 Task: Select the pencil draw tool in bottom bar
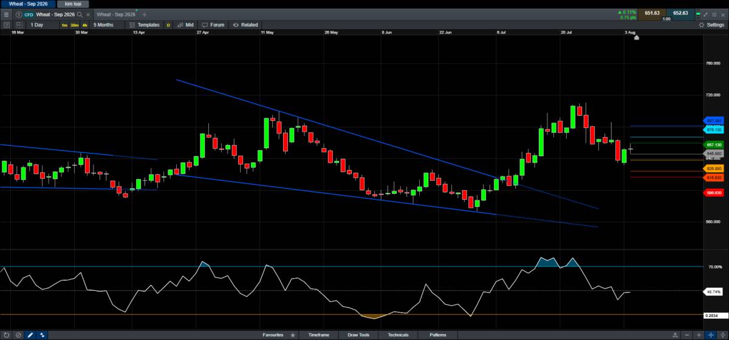pyautogui.click(x=30, y=335)
